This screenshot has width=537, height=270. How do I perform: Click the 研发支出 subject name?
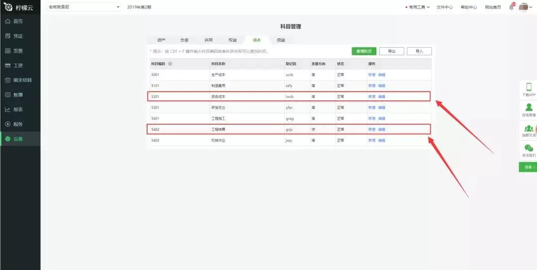[x=218, y=107]
